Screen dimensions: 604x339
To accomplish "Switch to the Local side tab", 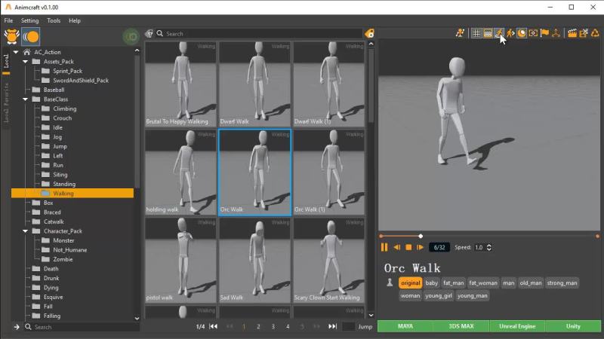I will point(6,62).
